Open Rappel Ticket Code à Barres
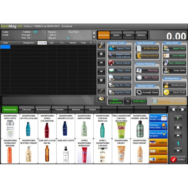The image size is (188, 188). (120, 56)
